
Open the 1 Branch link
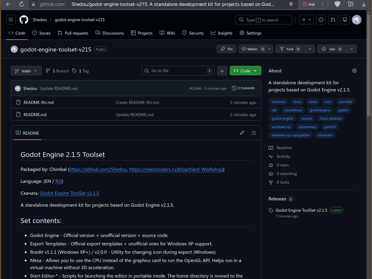click(57, 71)
